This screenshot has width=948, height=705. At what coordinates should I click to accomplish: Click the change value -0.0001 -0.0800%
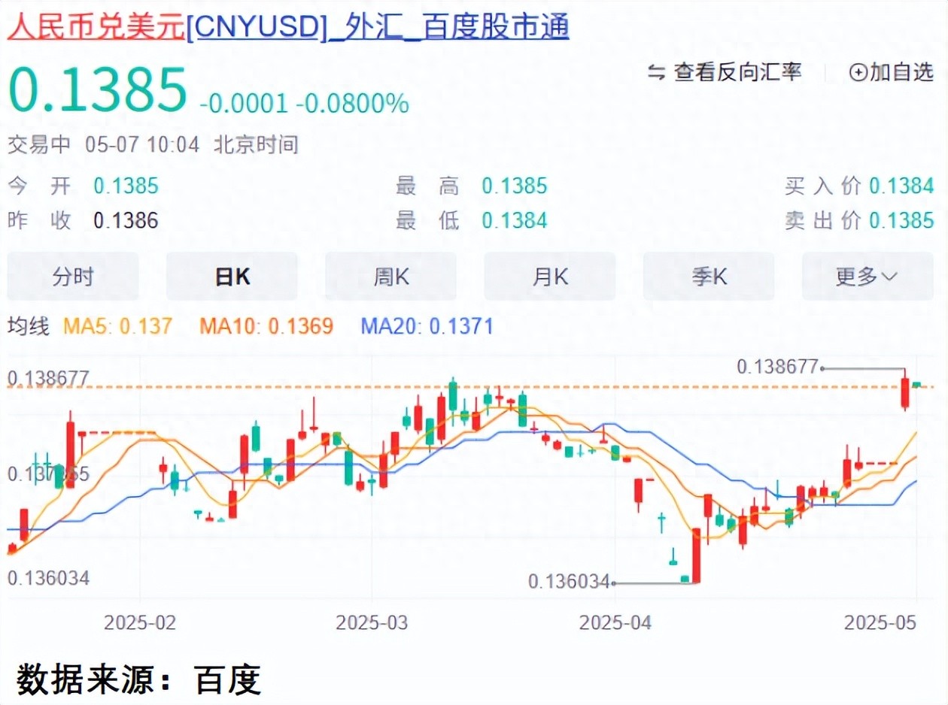click(304, 103)
